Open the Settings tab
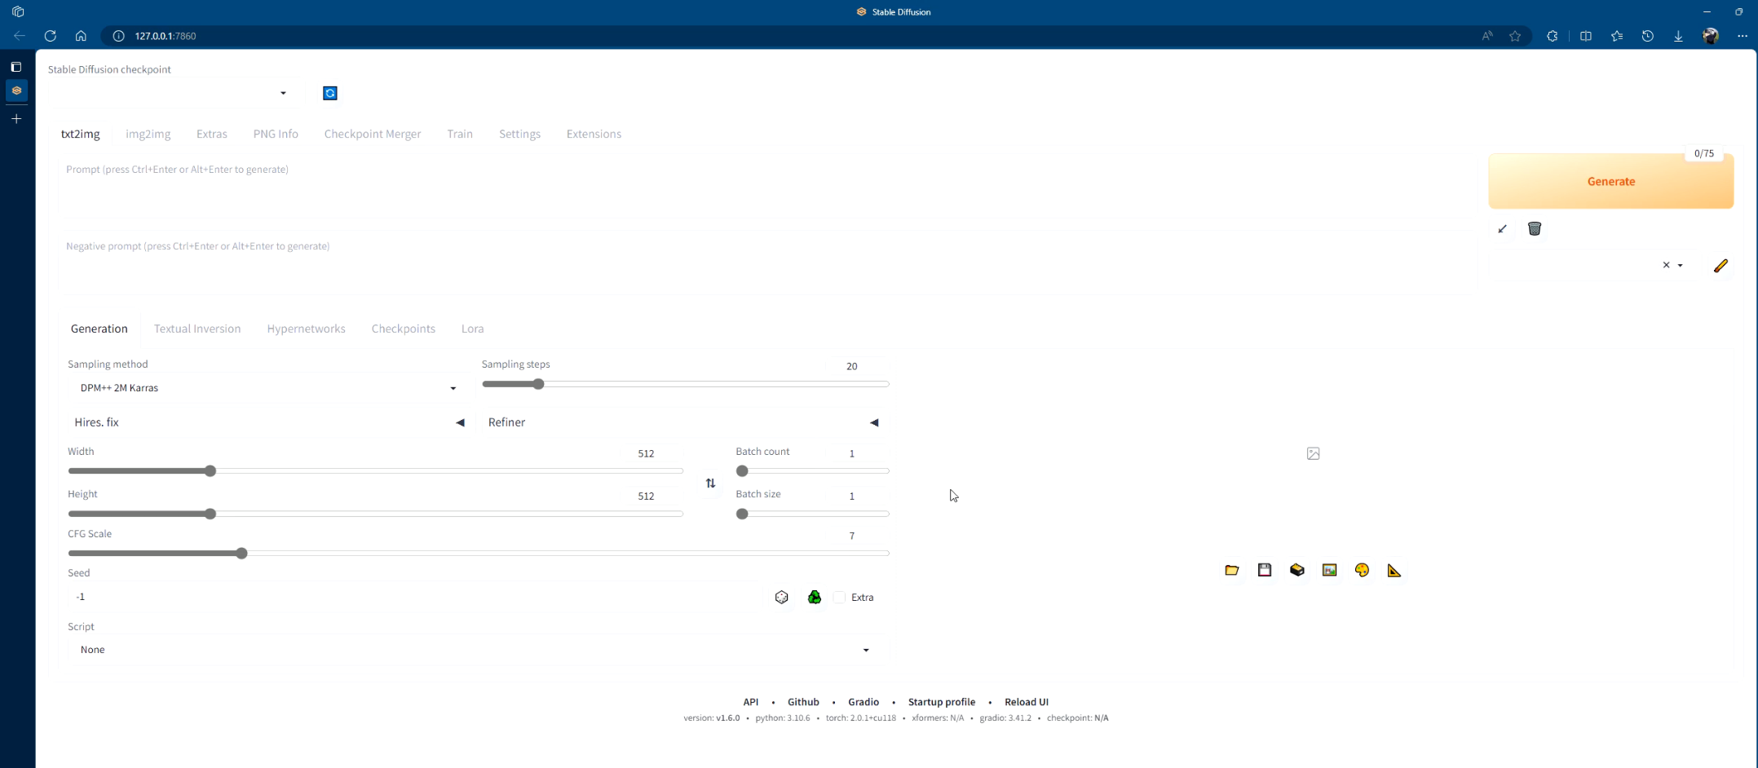 (519, 134)
